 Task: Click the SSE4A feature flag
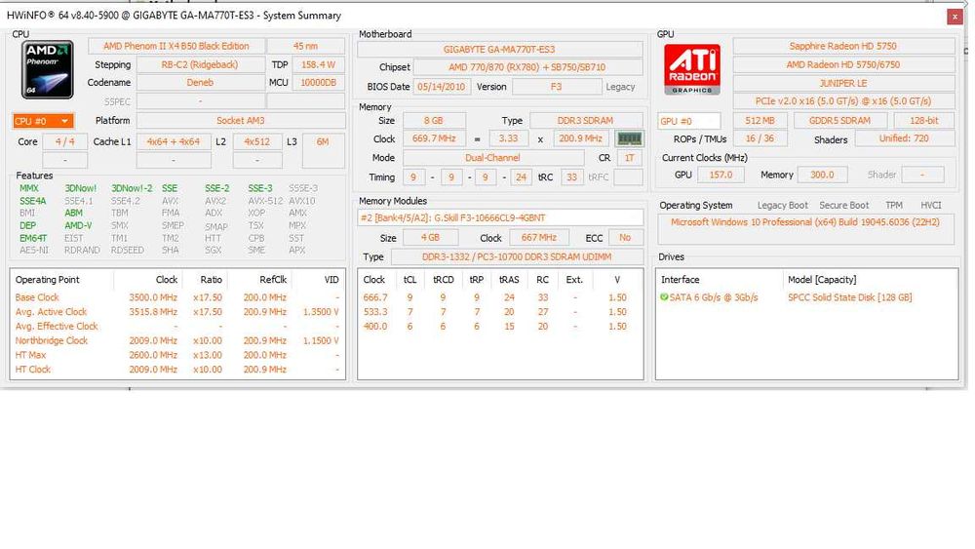point(33,201)
